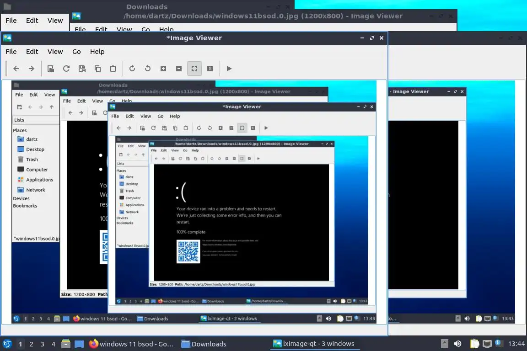
Task: Click the Save As floppy-disk toolbar icon
Action: pos(82,69)
